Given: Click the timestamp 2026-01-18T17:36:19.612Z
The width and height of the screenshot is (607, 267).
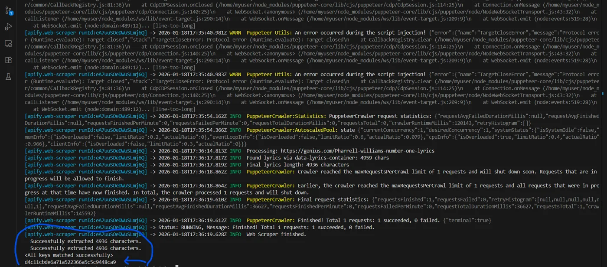Looking at the screenshot, I should [x=193, y=220].
